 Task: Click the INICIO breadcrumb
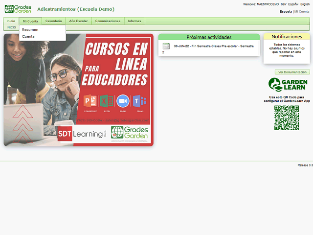point(11,27)
